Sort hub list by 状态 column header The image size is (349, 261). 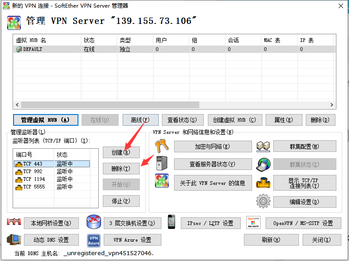click(x=99, y=40)
